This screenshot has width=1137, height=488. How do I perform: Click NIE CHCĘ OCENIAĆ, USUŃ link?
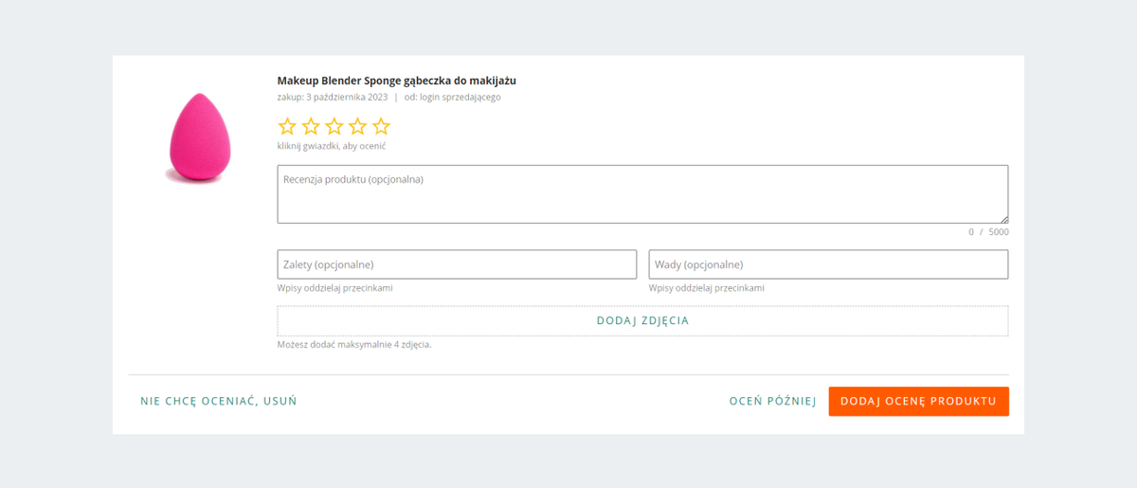219,401
